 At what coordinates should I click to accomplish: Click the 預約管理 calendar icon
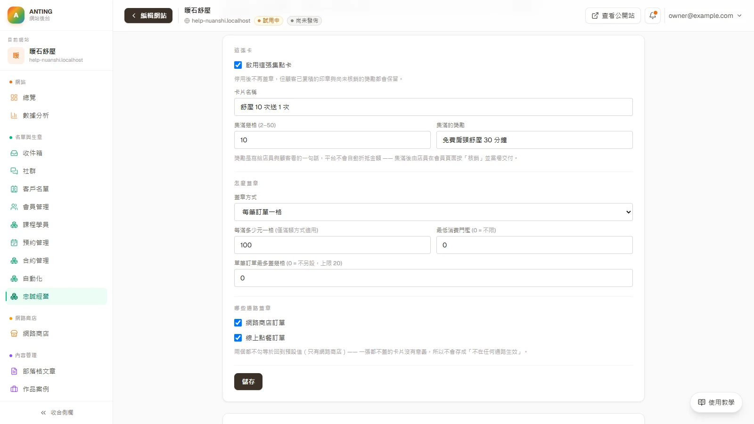pos(14,243)
